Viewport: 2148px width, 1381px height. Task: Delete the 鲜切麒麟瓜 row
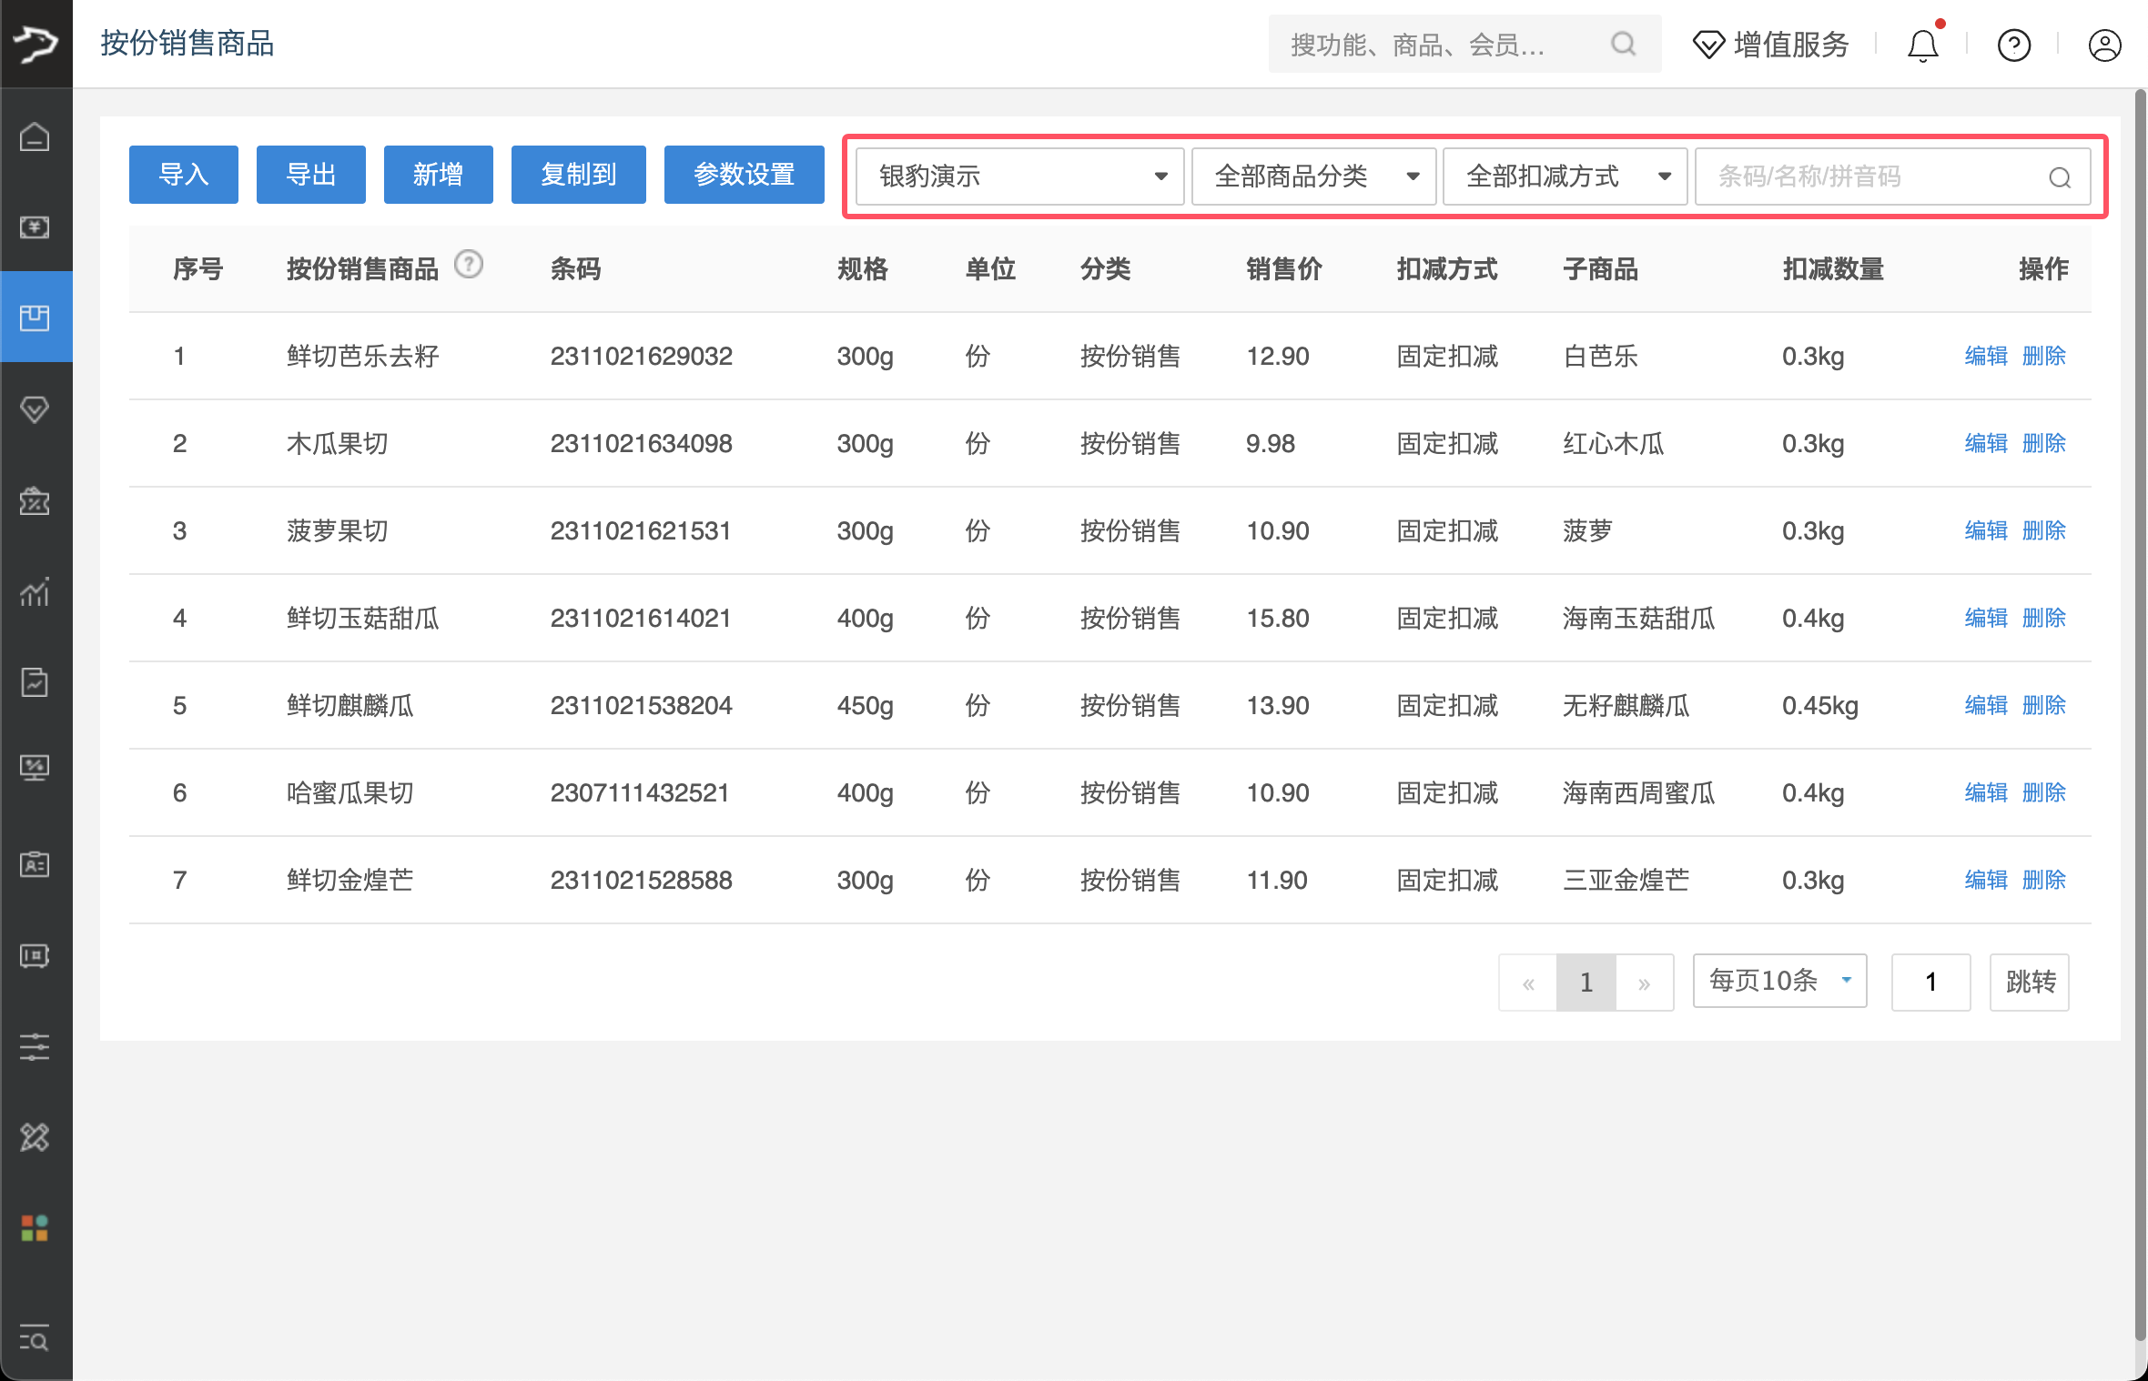(x=2044, y=705)
